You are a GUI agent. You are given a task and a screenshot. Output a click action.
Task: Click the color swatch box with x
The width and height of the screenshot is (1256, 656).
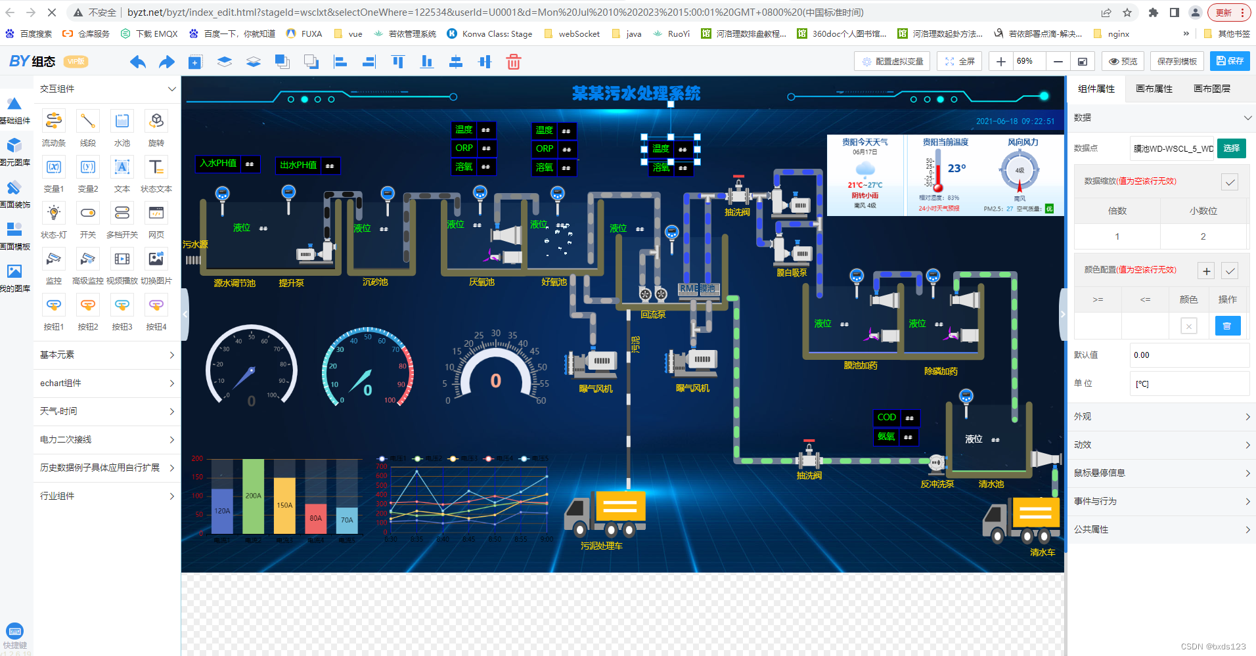[x=1188, y=326]
